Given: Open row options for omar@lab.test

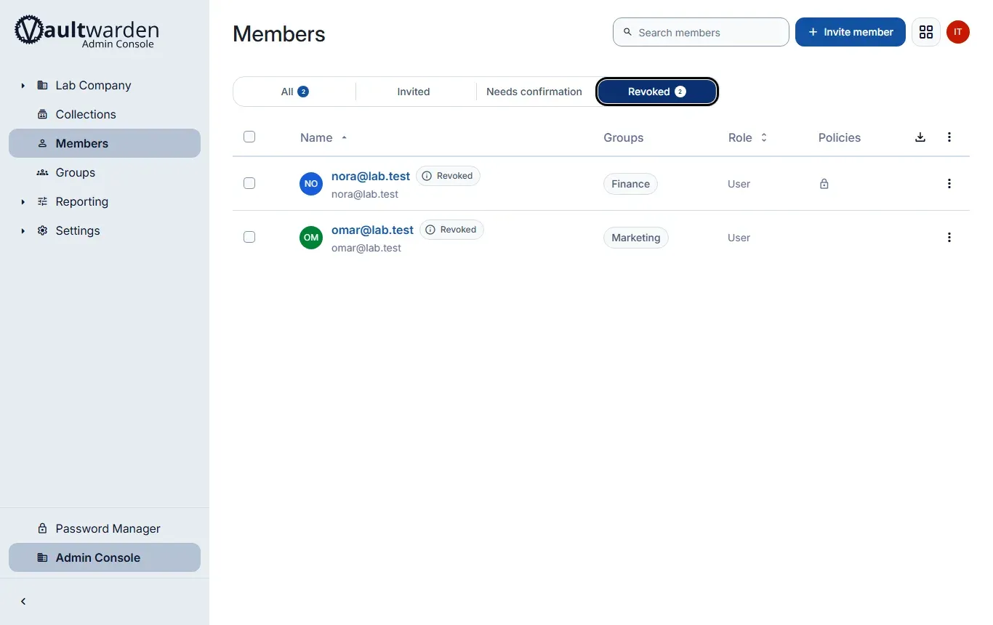Looking at the screenshot, I should [949, 238].
